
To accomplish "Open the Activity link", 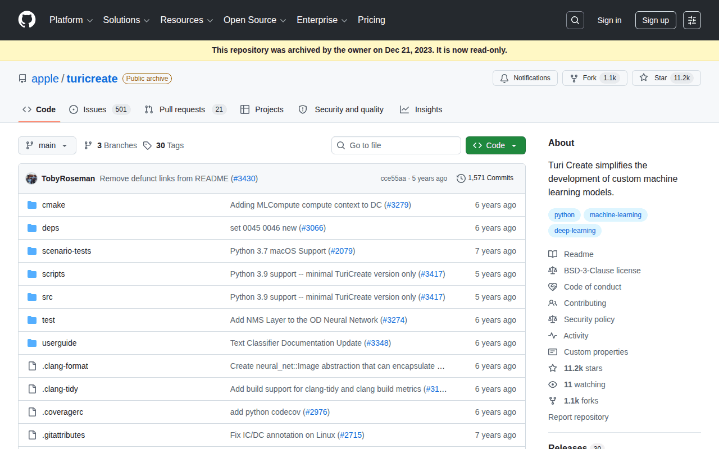I will [x=568, y=336].
